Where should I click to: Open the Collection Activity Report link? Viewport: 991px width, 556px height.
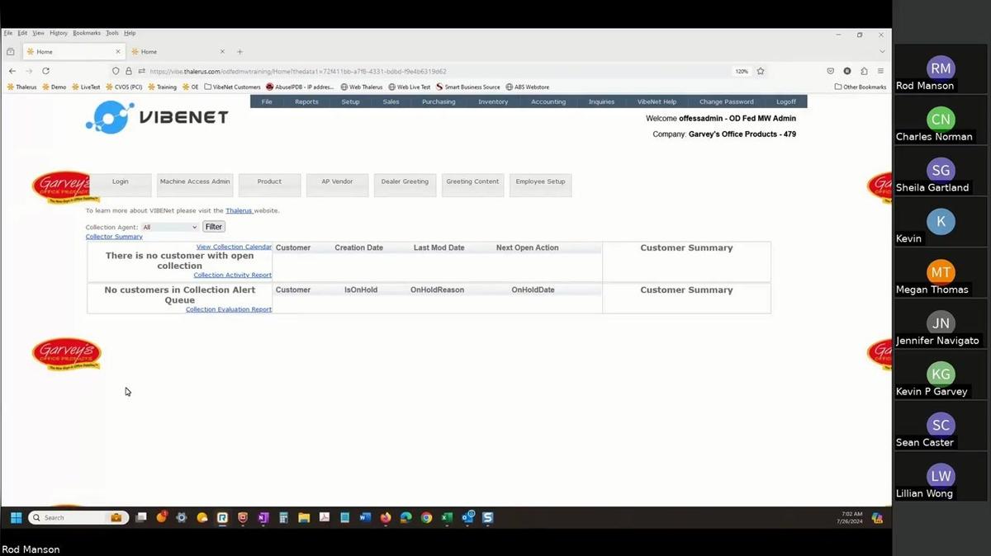(x=232, y=275)
